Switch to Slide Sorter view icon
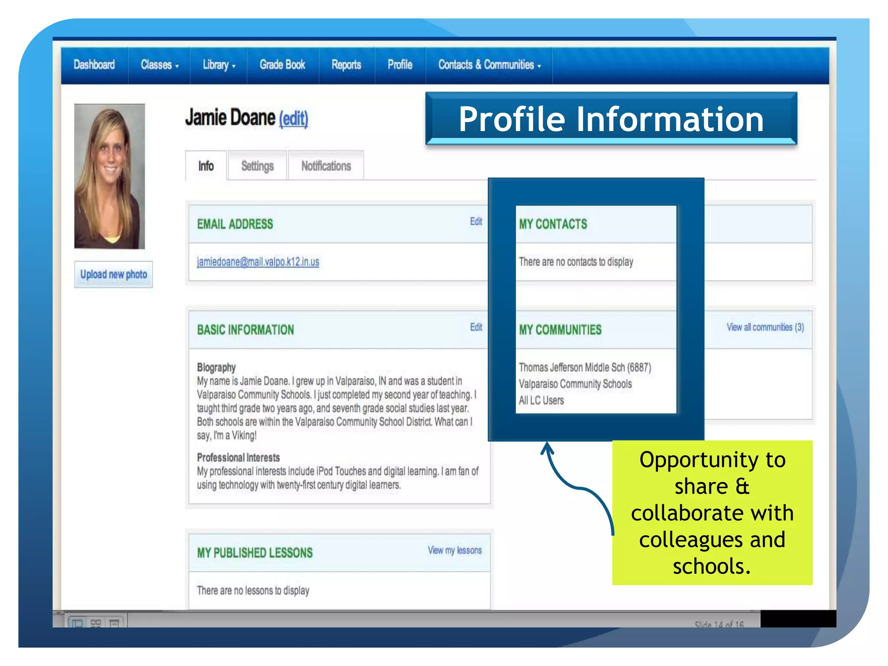The height and width of the screenshot is (666, 888). click(x=96, y=623)
